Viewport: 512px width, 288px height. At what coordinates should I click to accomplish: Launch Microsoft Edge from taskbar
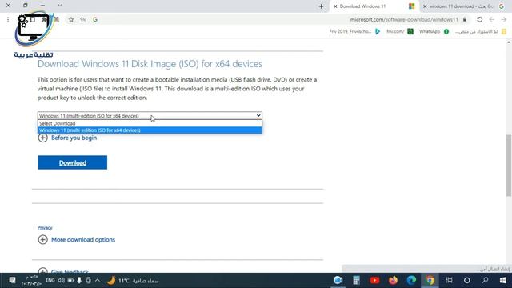pyautogui.click(x=411, y=281)
